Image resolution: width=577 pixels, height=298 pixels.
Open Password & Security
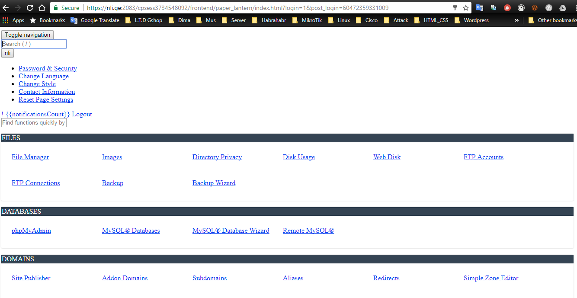tap(48, 68)
